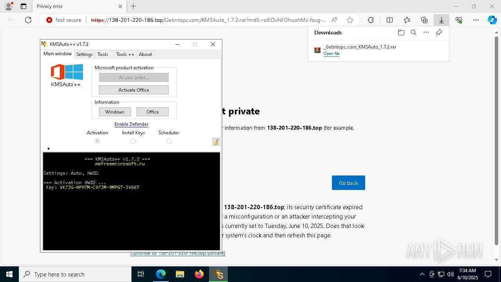Screen dimensions: 501x282
Task: Pin the Downloads panel
Action: [x=439, y=33]
